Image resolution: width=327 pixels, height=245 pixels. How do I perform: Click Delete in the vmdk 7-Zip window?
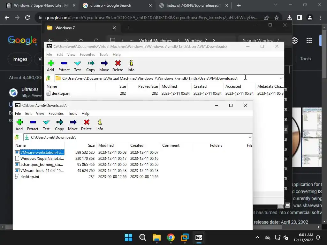pos(118,66)
